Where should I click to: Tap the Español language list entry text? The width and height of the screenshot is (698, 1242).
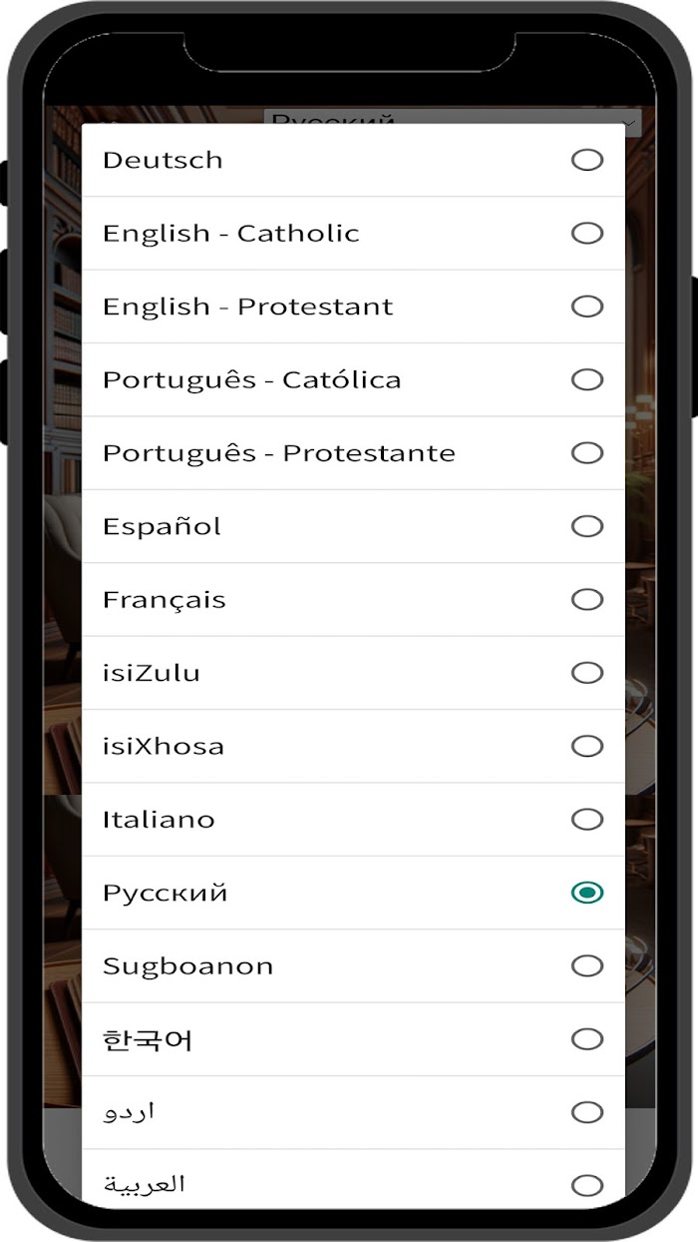pos(162,526)
